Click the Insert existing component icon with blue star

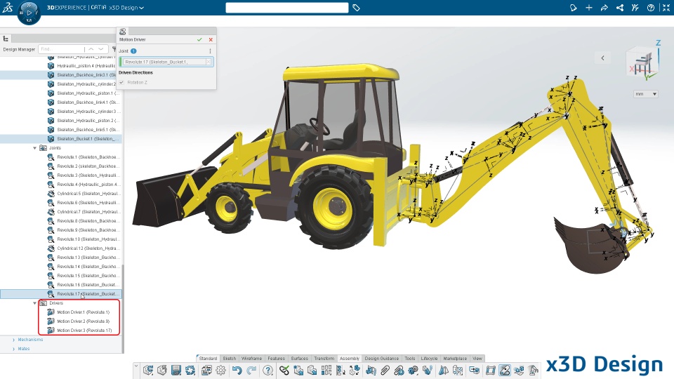pos(298,370)
